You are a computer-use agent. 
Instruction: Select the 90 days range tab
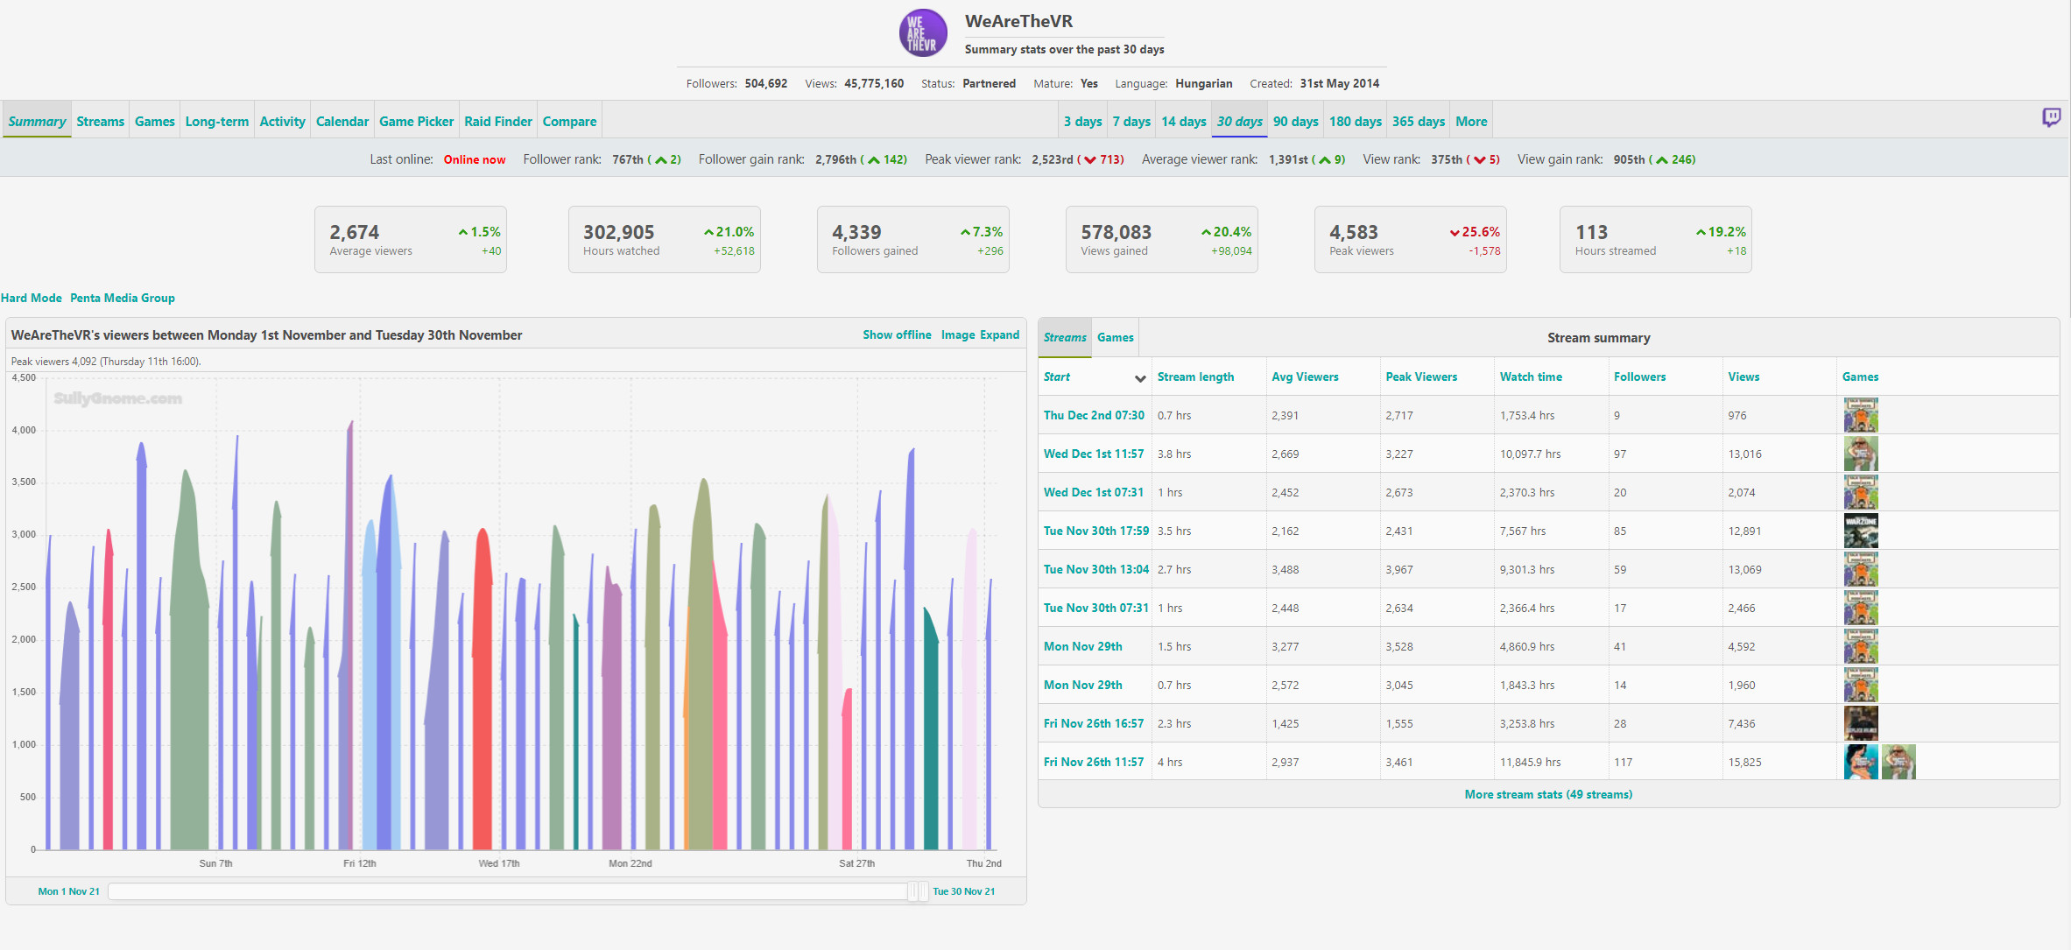1295,122
